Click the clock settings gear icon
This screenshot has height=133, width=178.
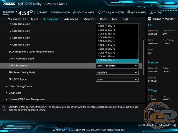pos(31,11)
